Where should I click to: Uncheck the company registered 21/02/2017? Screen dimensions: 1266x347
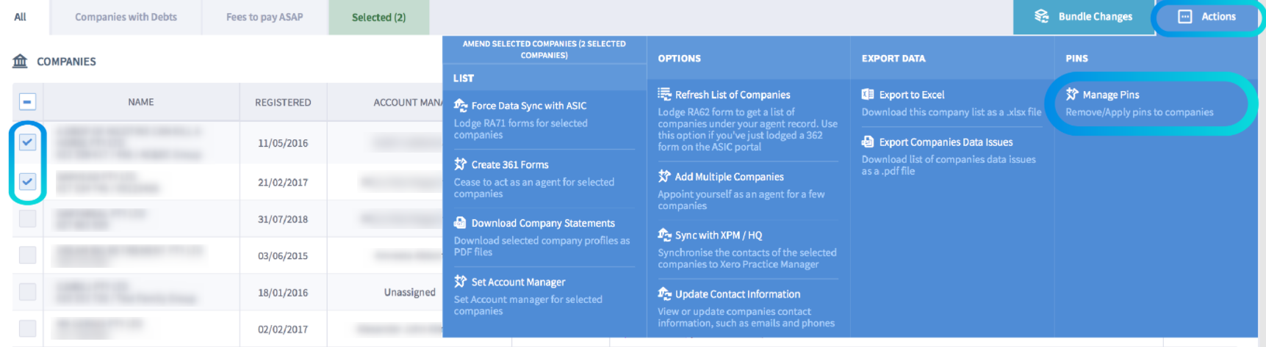point(27,181)
